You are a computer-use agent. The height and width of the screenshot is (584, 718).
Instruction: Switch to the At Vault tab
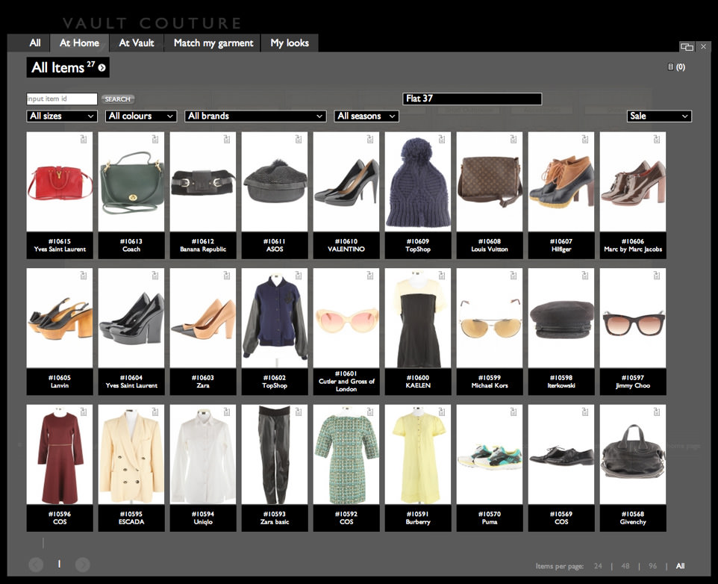pyautogui.click(x=137, y=43)
